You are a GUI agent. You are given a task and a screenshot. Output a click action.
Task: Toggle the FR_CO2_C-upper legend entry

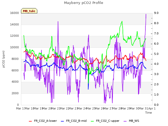pos(105,121)
